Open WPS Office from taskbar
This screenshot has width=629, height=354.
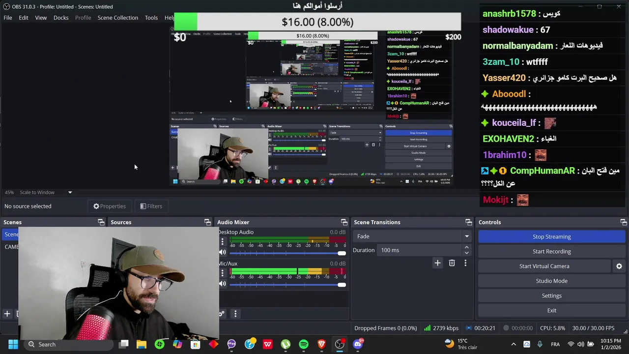click(x=267, y=344)
